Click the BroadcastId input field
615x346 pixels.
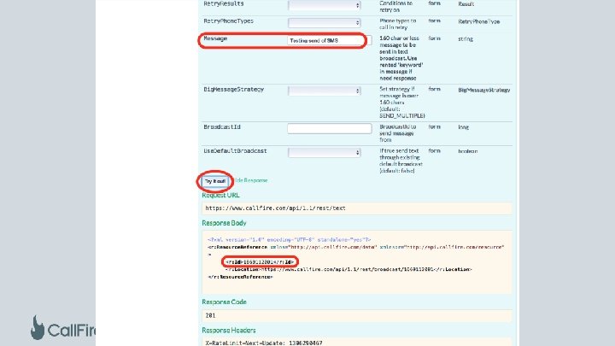(x=329, y=128)
